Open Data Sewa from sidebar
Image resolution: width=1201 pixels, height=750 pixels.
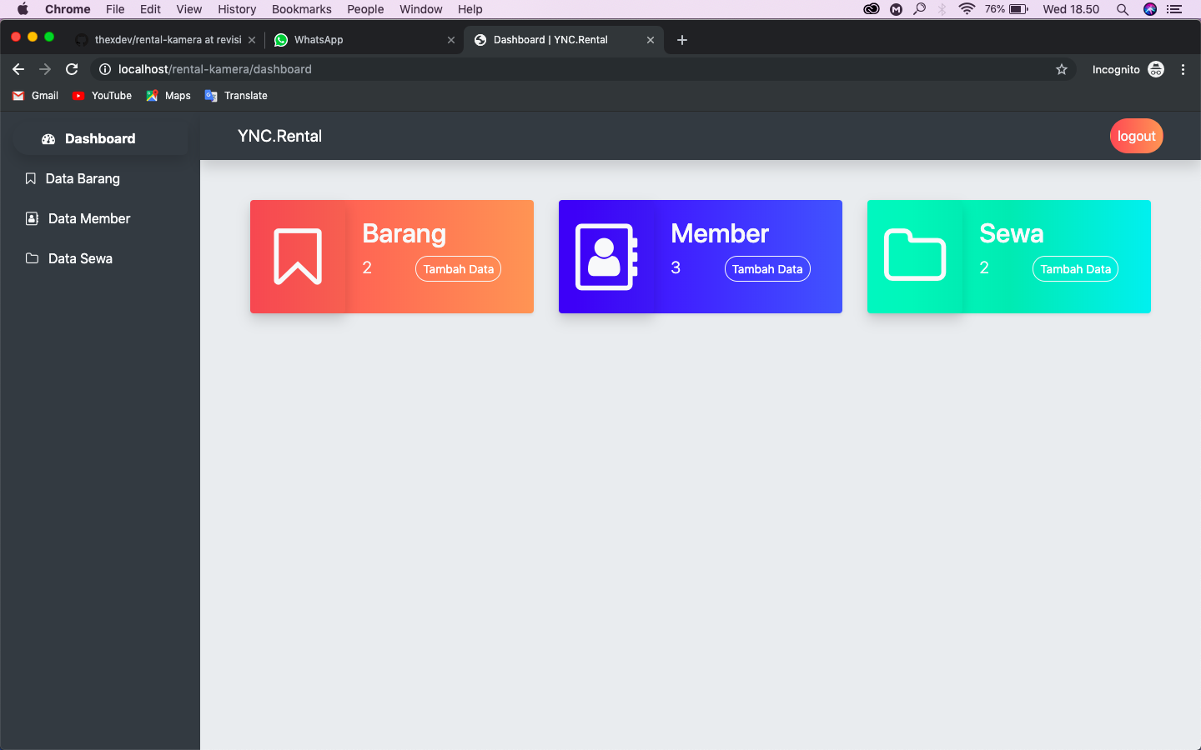pyautogui.click(x=80, y=258)
